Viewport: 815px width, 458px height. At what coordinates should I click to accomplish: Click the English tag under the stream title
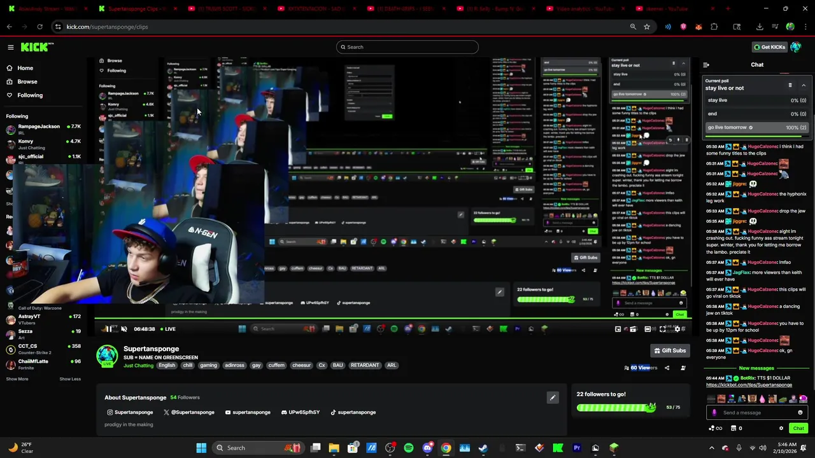coord(167,366)
